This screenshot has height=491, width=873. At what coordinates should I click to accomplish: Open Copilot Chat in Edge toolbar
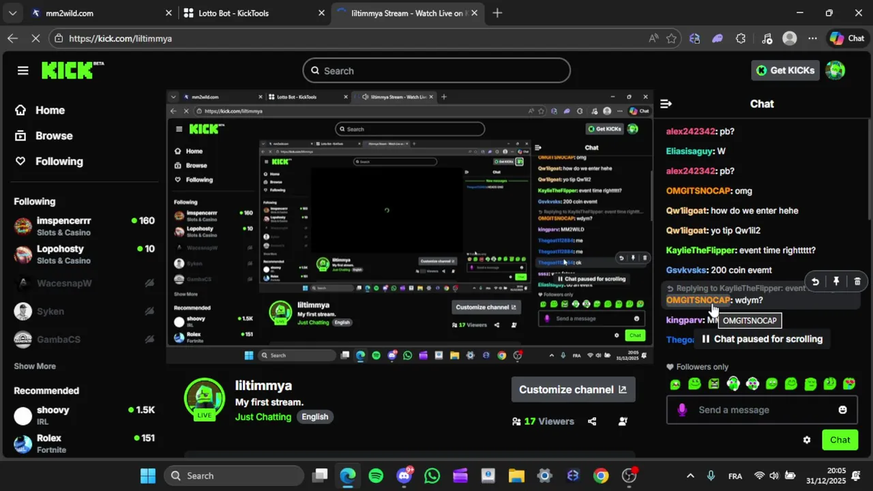(847, 38)
